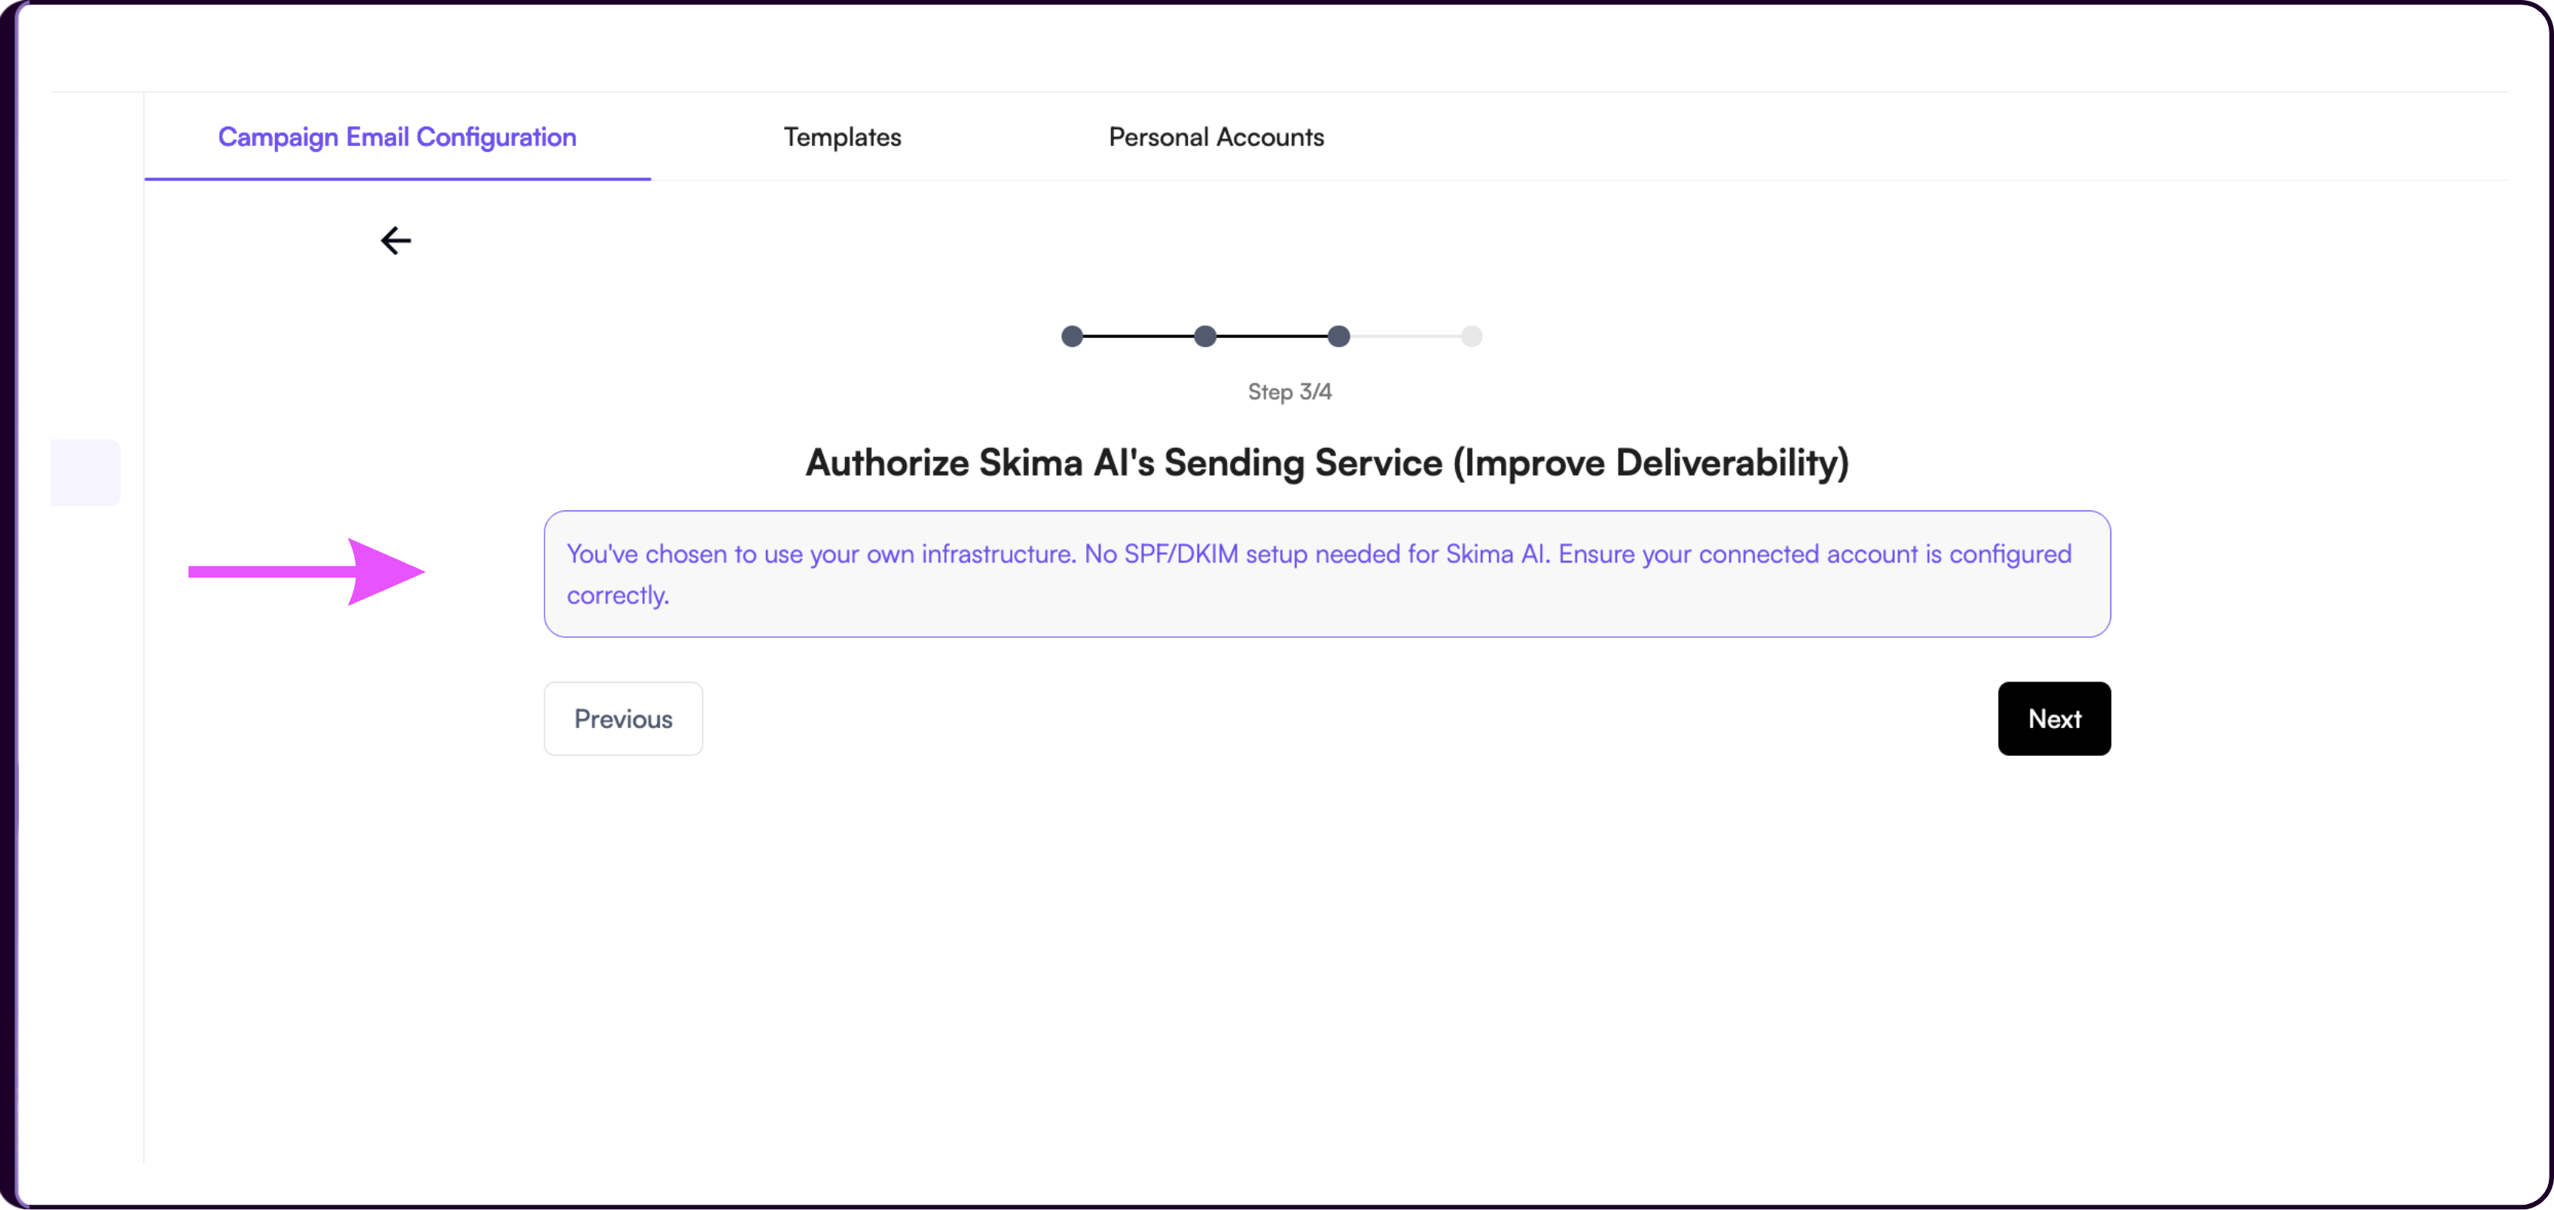Image resolution: width=2554 pixels, height=1210 pixels.
Task: Click the 'Step 3/4' label
Action: [x=1289, y=392]
